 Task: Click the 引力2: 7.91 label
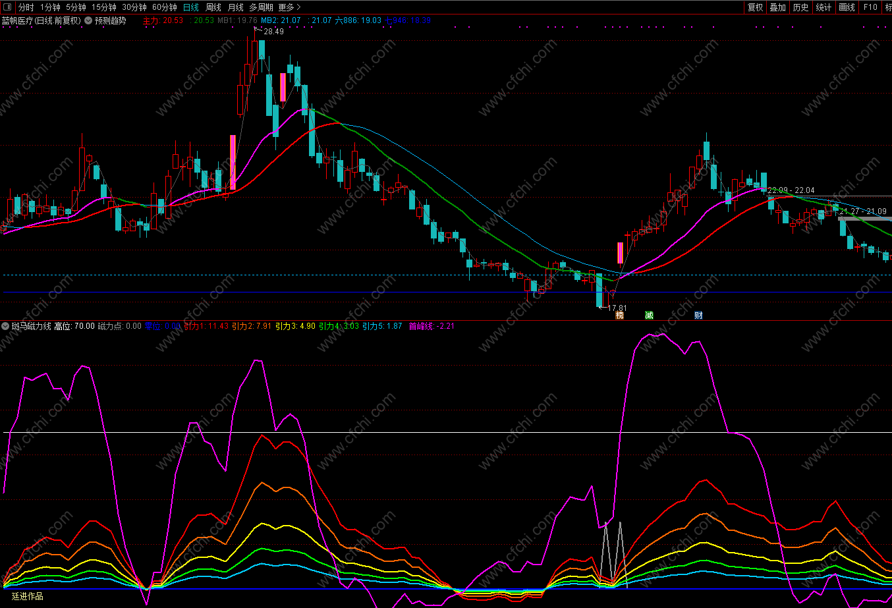pos(252,325)
